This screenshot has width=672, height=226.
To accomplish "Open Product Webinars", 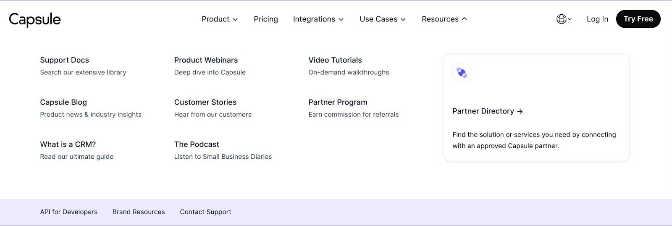I will click(x=206, y=60).
